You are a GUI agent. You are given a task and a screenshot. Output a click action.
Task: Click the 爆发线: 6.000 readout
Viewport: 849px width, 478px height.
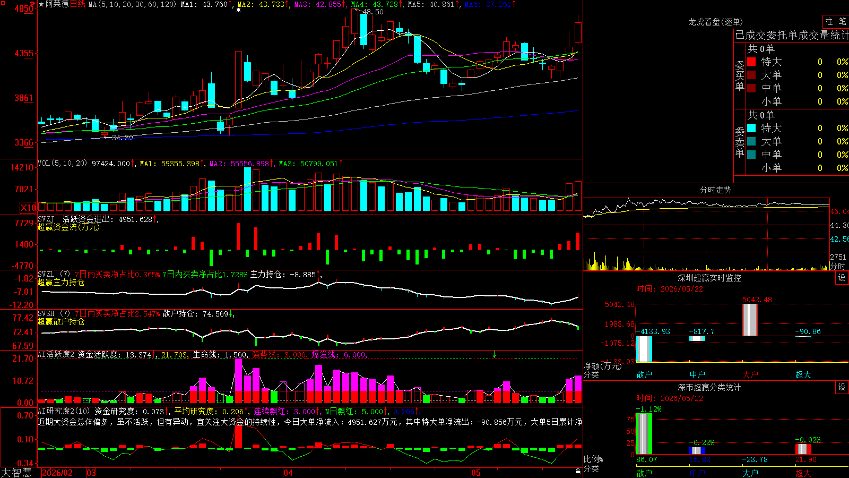pos(339,354)
